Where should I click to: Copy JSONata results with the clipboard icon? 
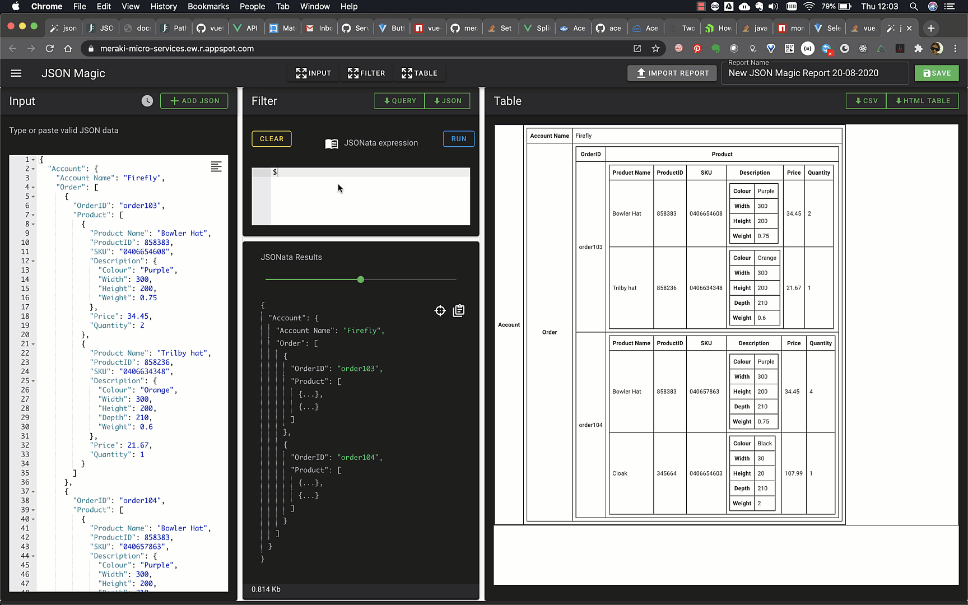click(459, 311)
